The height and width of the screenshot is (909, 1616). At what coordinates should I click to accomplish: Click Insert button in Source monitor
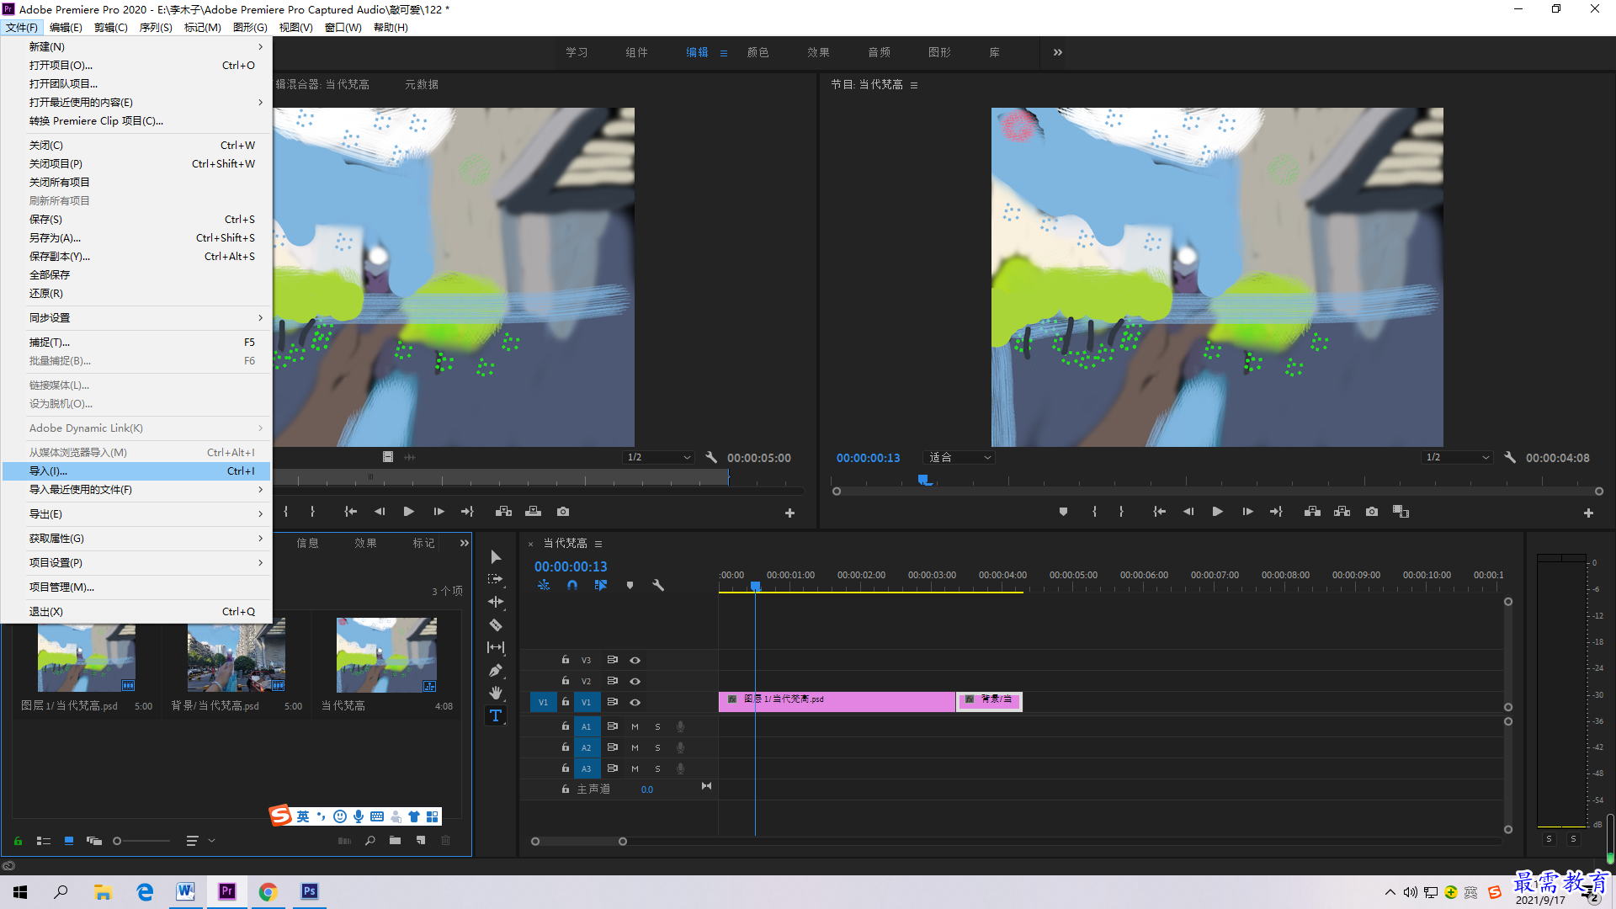(x=503, y=512)
